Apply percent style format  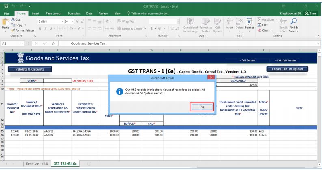coord(160,28)
